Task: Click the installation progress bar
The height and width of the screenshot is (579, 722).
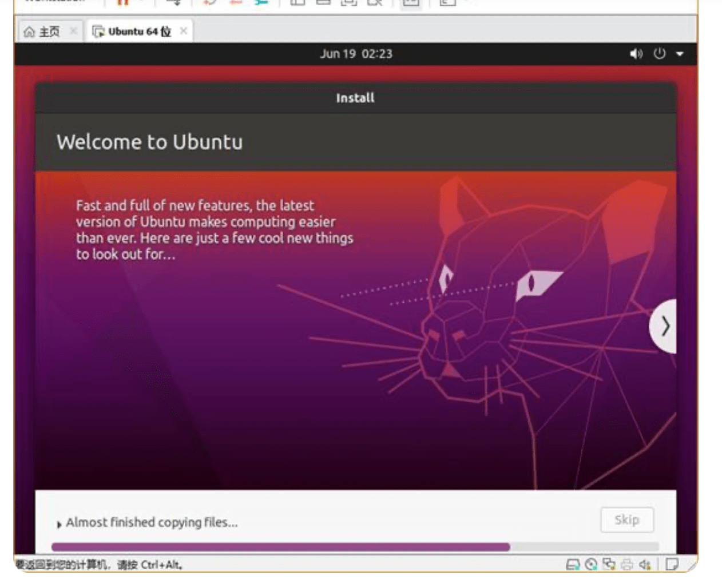Action: pyautogui.click(x=355, y=547)
